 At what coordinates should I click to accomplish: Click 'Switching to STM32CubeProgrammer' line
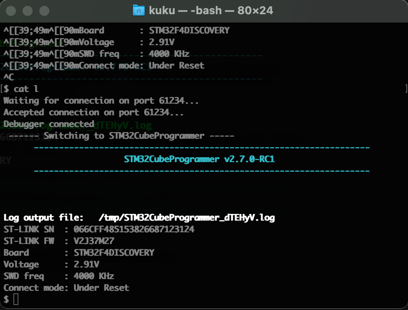pos(122,136)
